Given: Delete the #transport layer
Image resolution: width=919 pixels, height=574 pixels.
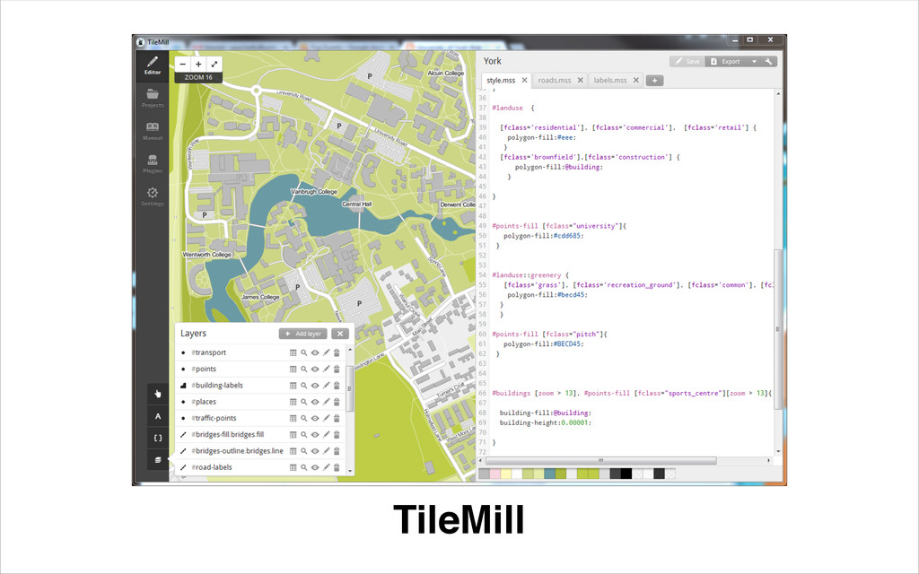Looking at the screenshot, I should click(x=337, y=352).
